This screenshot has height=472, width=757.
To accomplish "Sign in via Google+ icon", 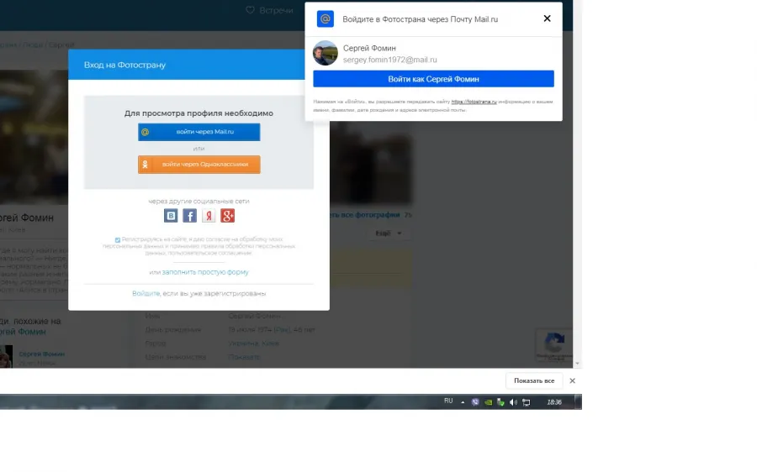I will point(227,216).
